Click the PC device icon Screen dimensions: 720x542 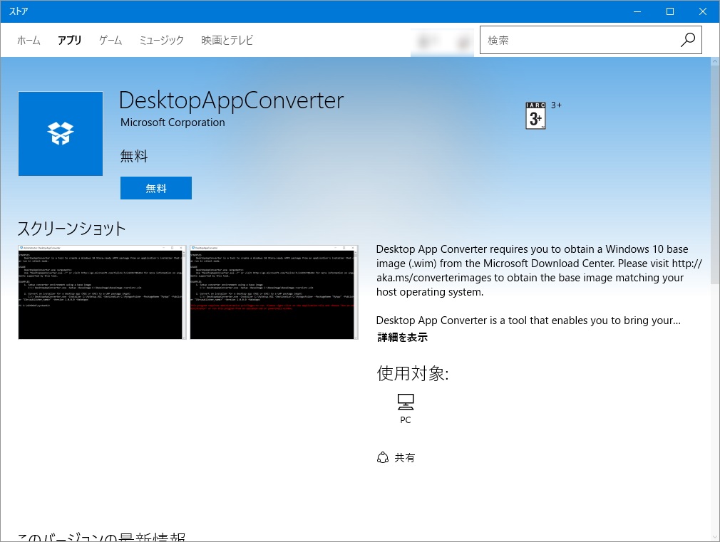(406, 402)
